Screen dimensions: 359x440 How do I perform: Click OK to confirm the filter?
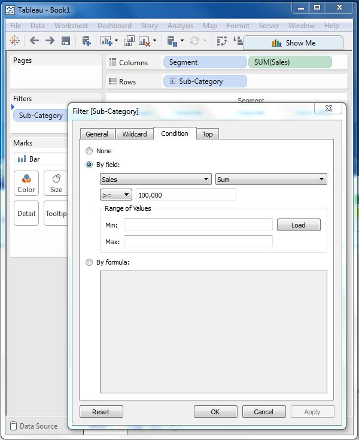215,412
